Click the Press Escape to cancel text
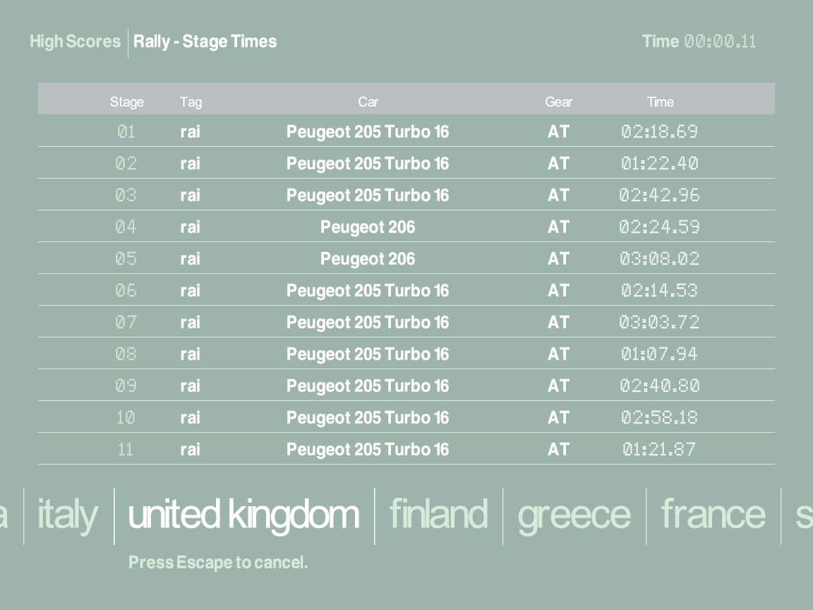Screen dimensions: 813x610 coord(218,563)
